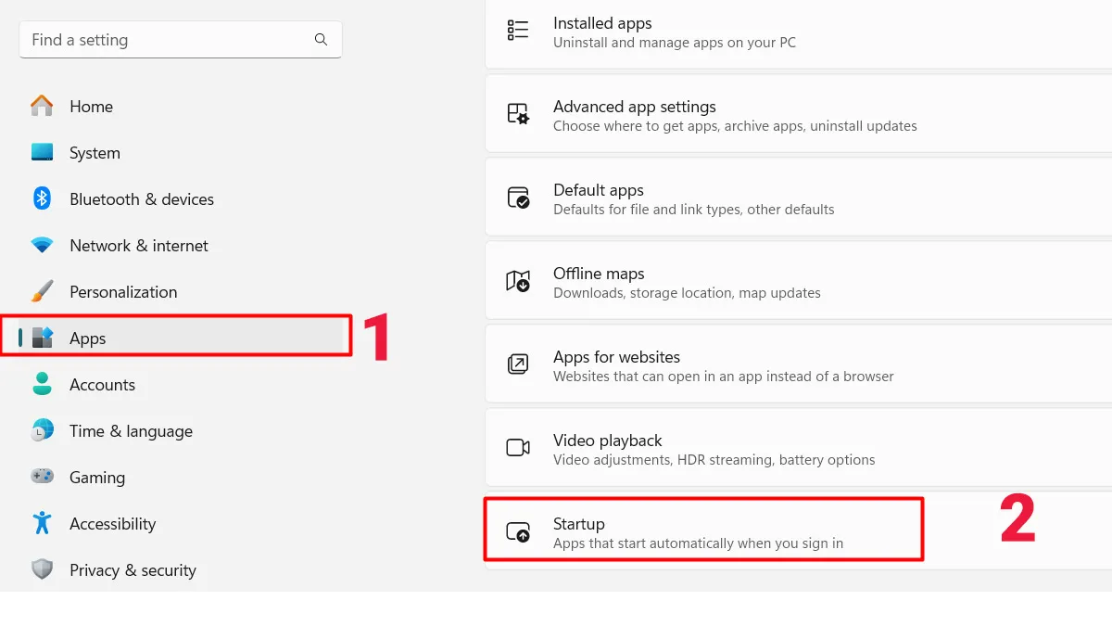Navigate to Home in the sidebar
1112x626 pixels.
click(x=91, y=106)
